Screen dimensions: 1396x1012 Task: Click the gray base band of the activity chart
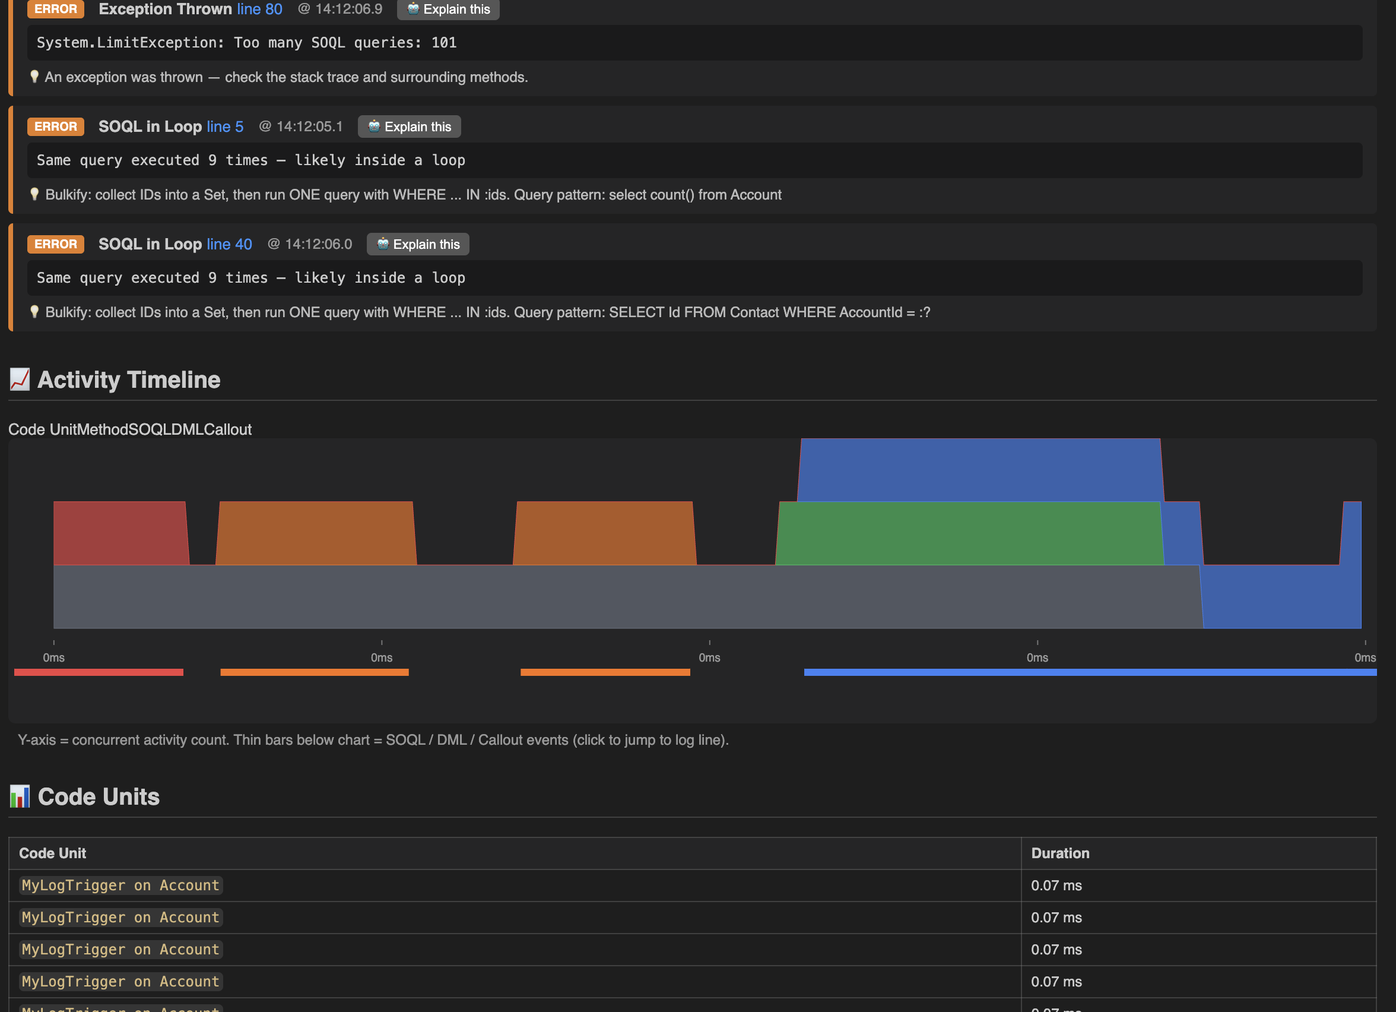click(x=628, y=597)
